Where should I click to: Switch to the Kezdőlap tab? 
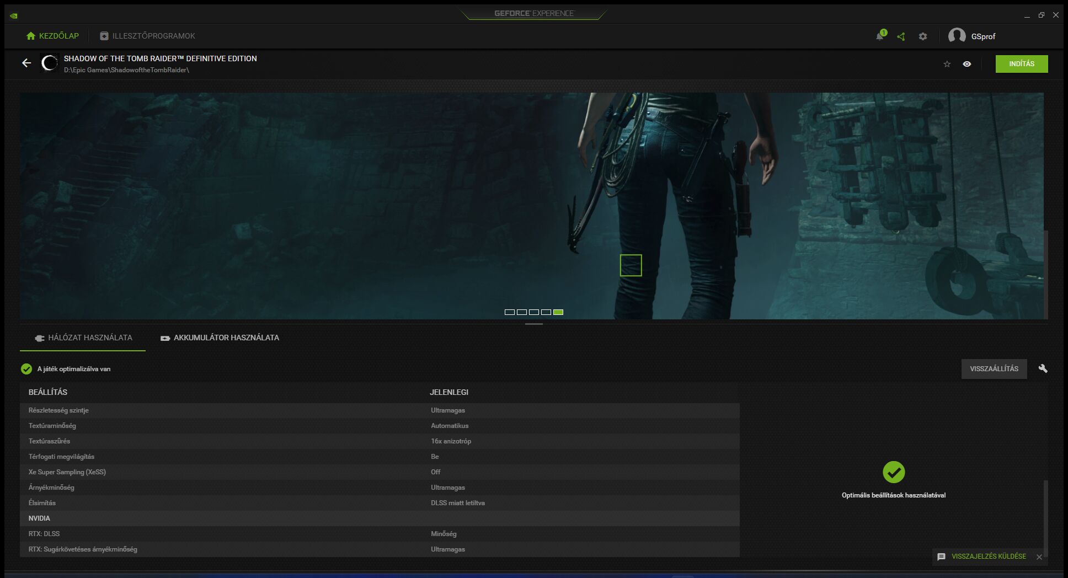[52, 36]
